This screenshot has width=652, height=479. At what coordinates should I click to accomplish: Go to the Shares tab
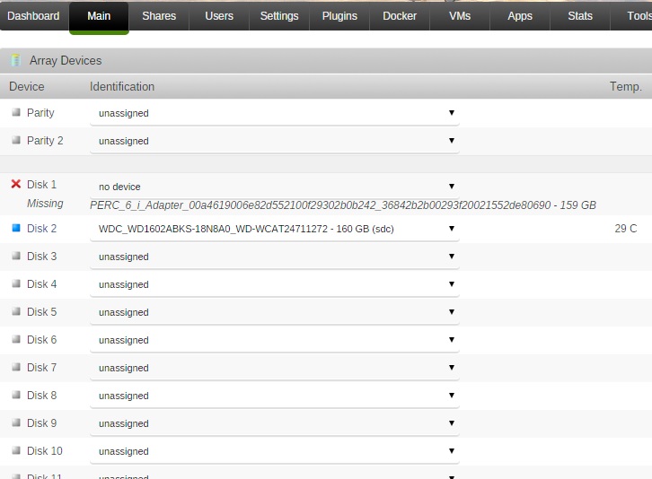pos(159,16)
